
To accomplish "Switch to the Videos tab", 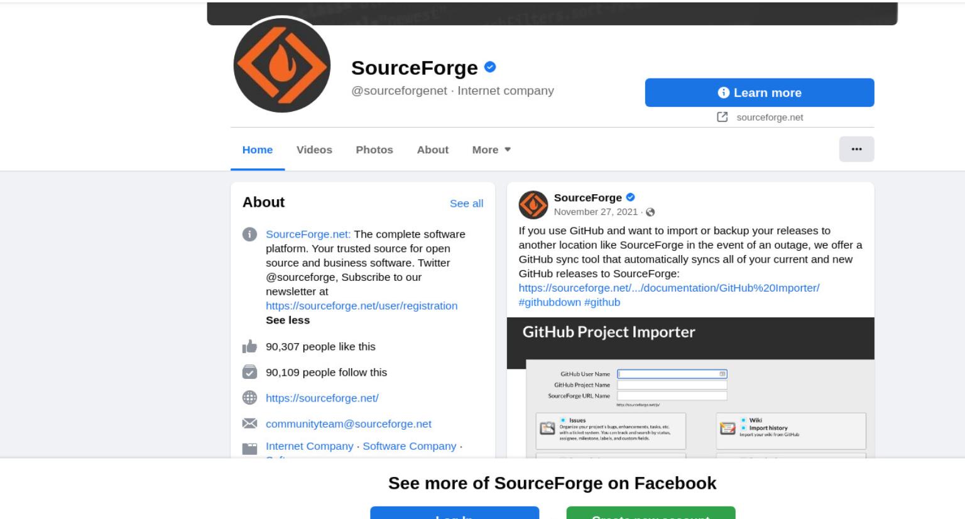I will [314, 150].
